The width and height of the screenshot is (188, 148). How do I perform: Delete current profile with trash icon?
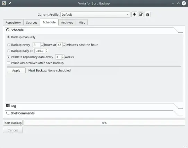tap(148, 15)
